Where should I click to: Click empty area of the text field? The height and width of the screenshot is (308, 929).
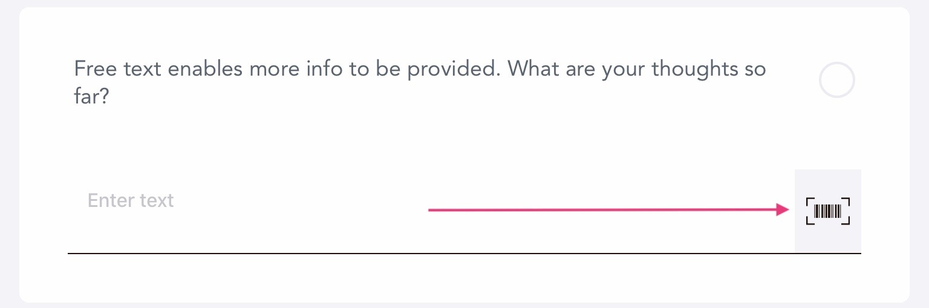coord(302,230)
